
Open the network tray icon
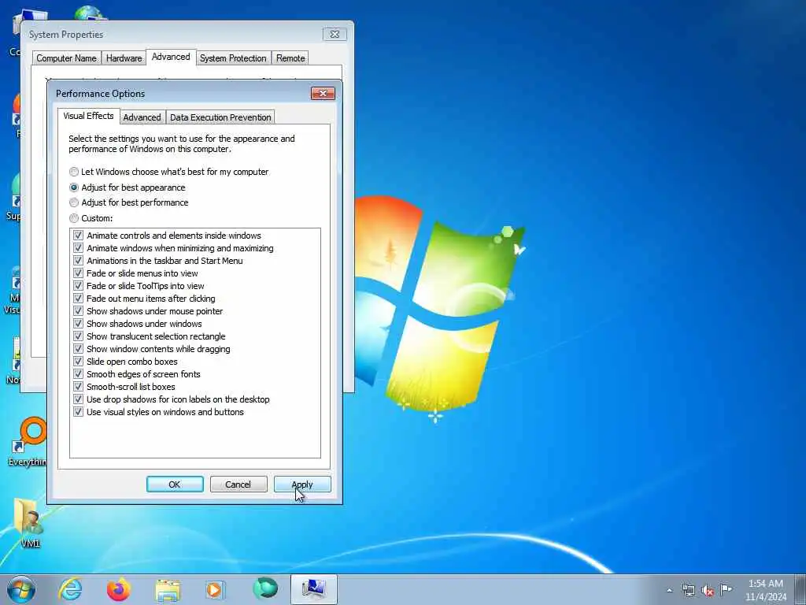[x=688, y=590]
